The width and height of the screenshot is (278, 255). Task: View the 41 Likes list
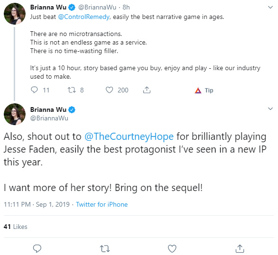click(16, 227)
